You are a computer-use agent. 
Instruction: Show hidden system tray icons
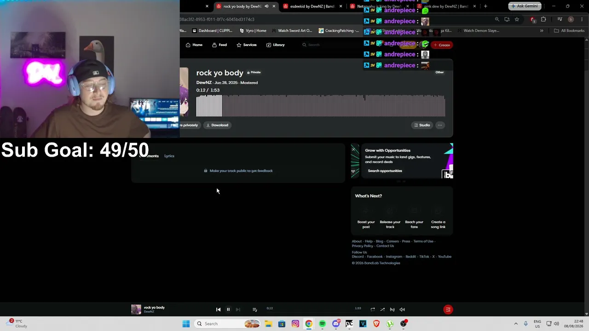coord(516,324)
